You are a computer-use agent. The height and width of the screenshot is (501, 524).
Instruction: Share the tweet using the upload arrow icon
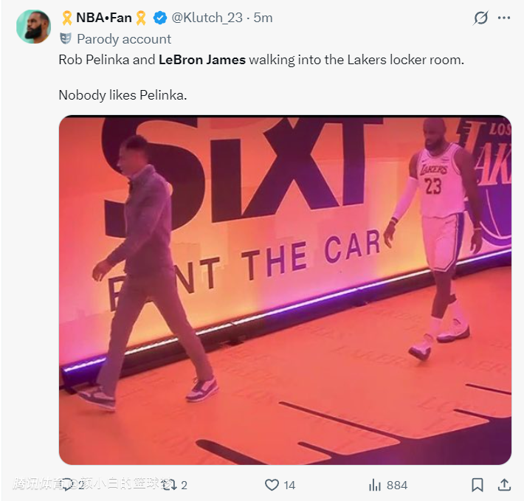[504, 485]
